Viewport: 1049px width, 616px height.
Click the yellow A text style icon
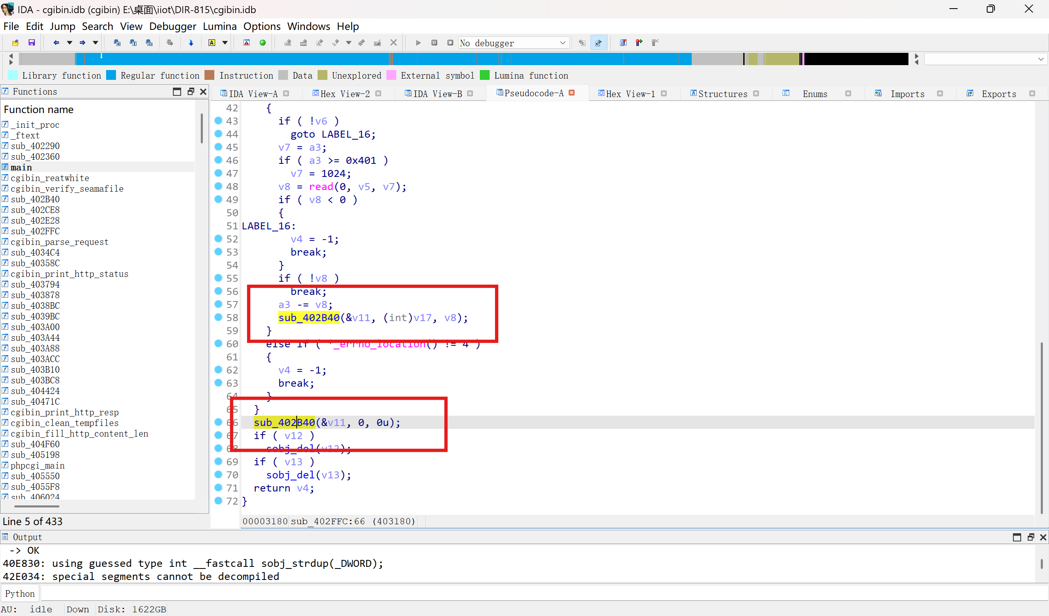pos(212,43)
